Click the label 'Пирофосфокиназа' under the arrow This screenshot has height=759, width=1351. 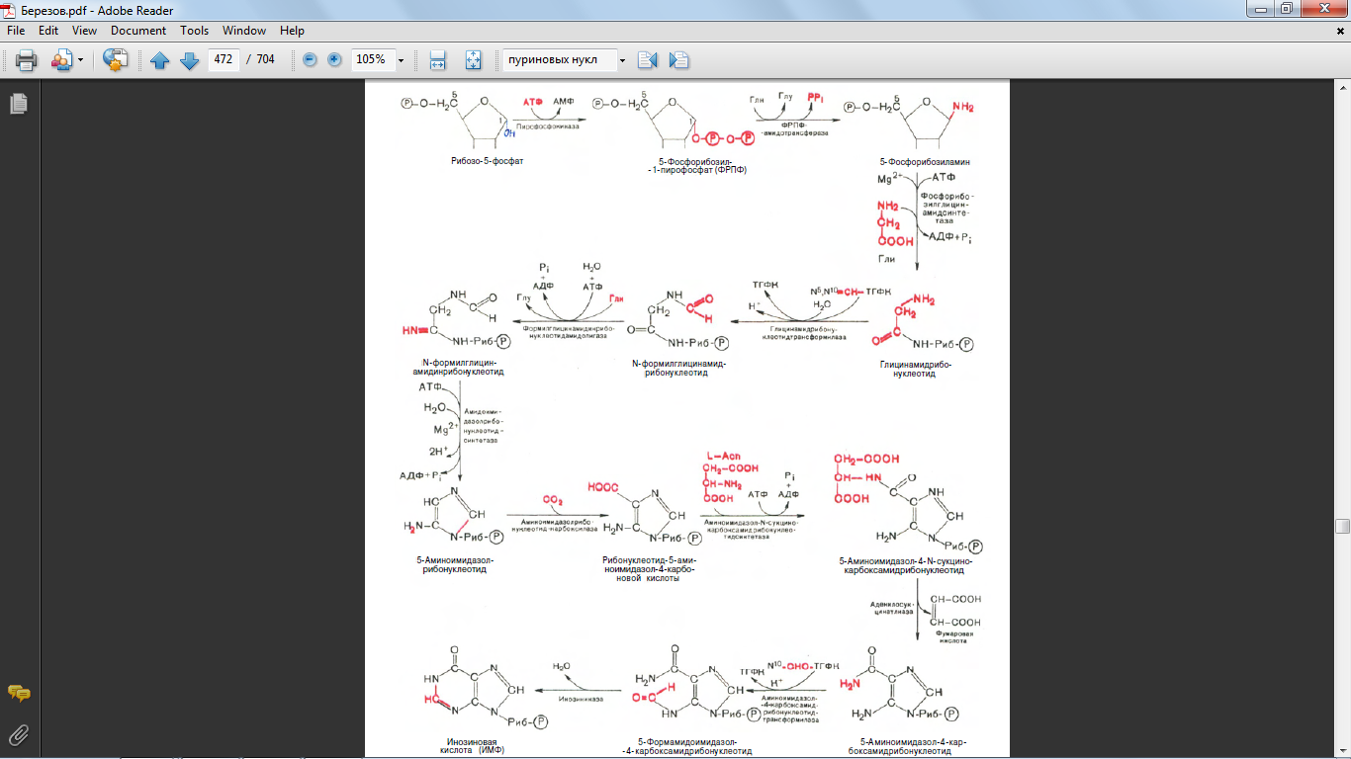point(546,126)
